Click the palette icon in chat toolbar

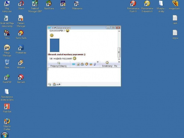(86, 64)
